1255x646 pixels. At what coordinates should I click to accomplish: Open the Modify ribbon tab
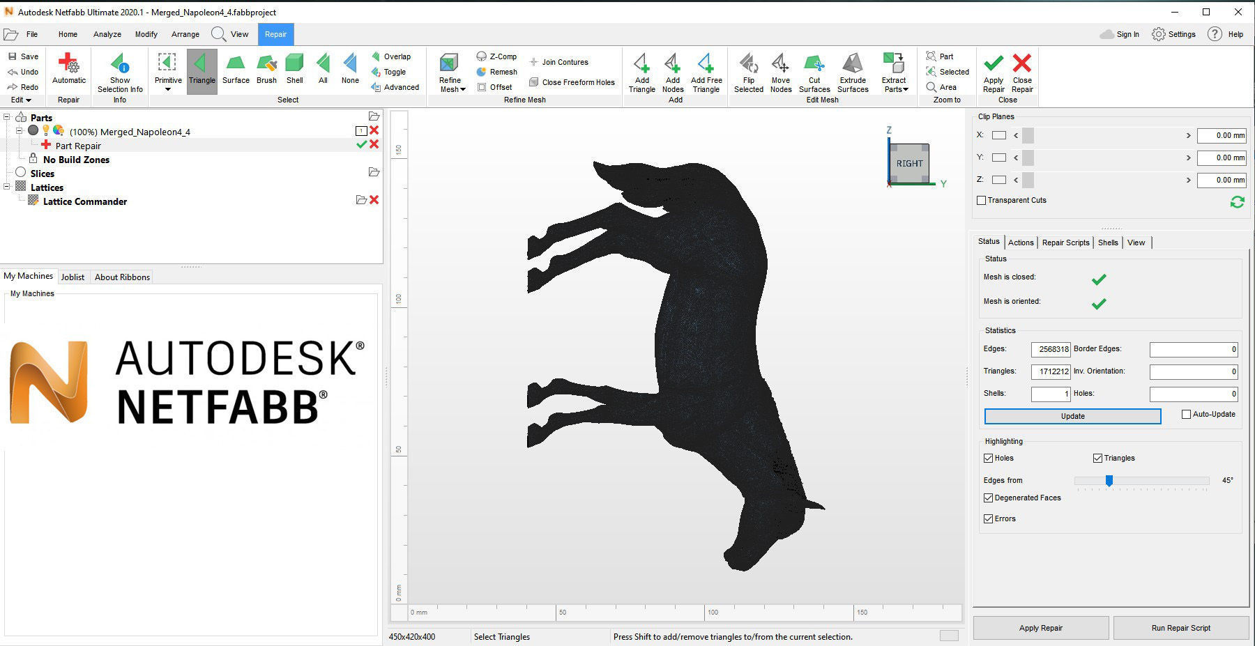pyautogui.click(x=146, y=34)
